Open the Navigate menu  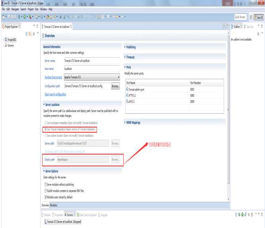point(15,9)
